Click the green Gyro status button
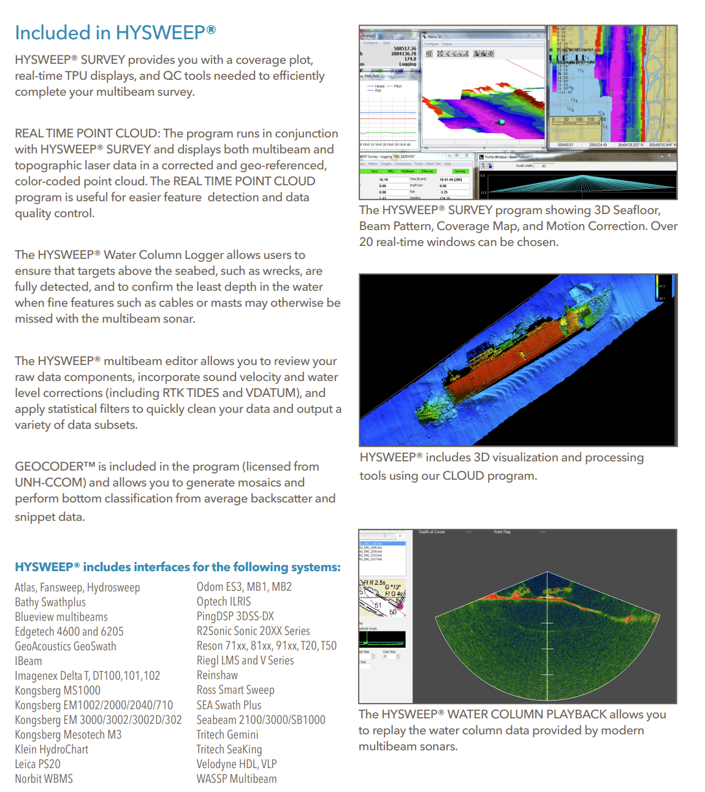This screenshot has width=705, height=792. coord(375,171)
